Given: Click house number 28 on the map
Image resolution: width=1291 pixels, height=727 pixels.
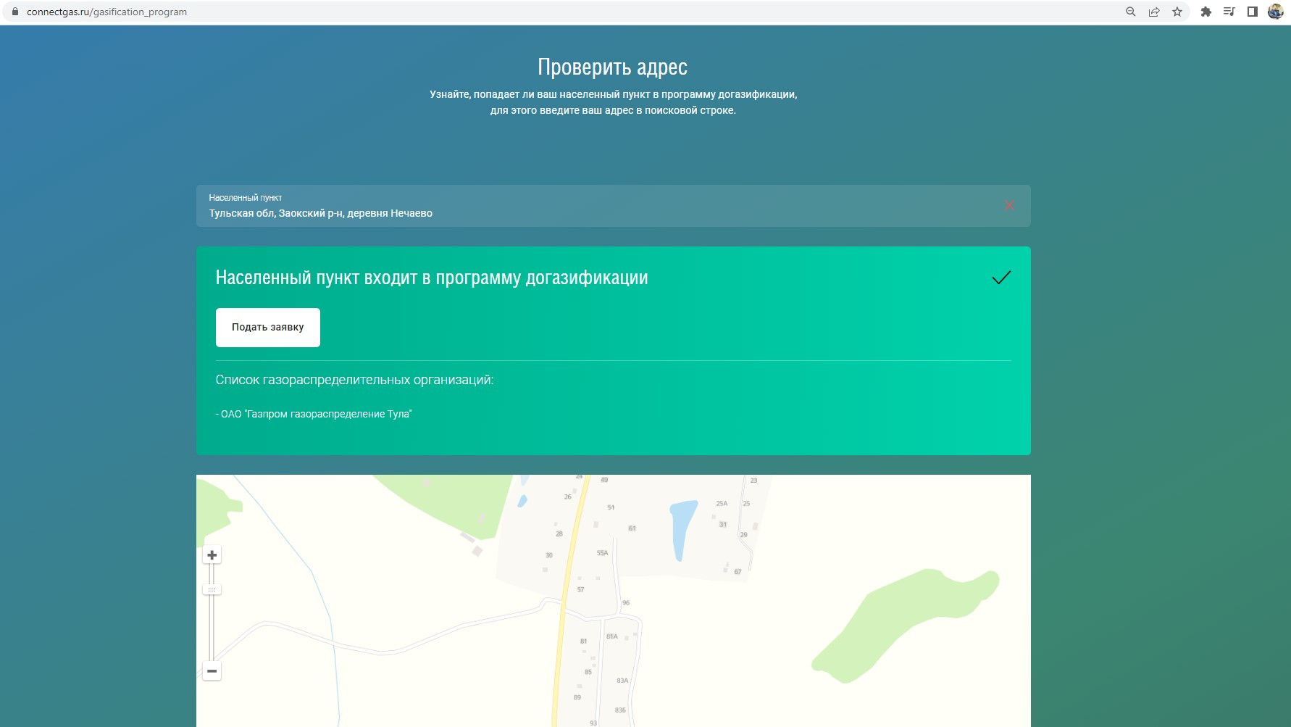Looking at the screenshot, I should click(x=559, y=533).
